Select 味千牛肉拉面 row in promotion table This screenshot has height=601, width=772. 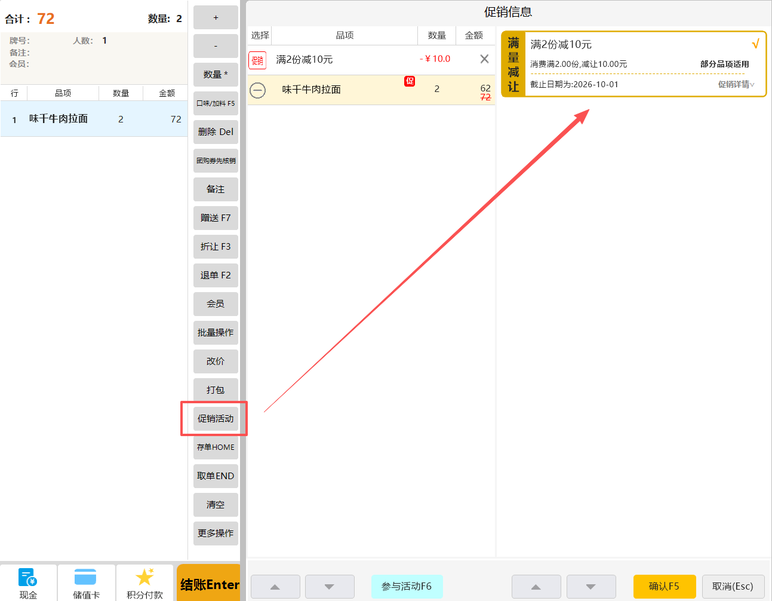371,90
